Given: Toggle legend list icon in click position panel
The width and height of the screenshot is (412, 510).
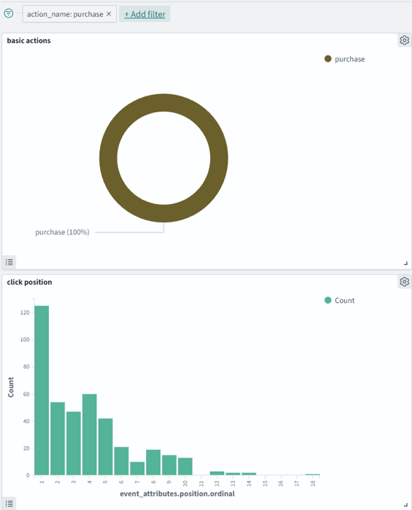Looking at the screenshot, I should click(9, 504).
